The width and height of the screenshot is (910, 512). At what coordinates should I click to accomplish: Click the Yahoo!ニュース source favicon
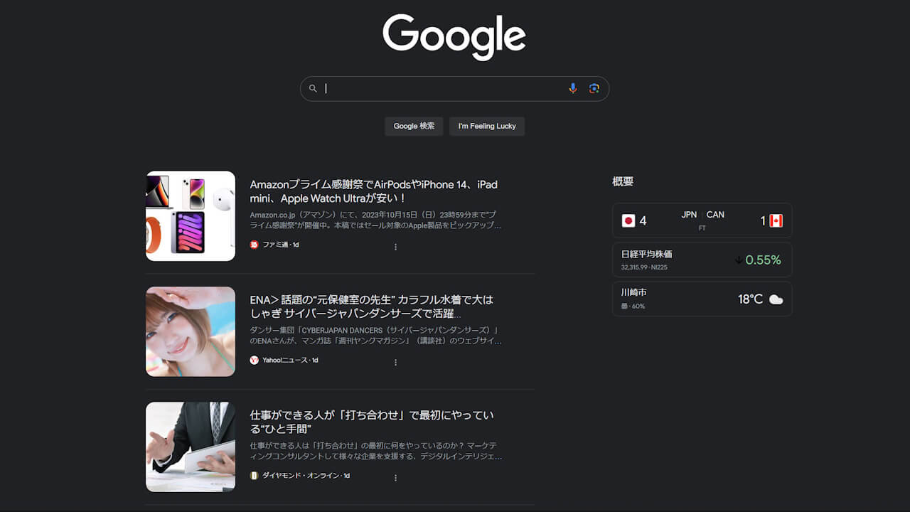click(254, 360)
